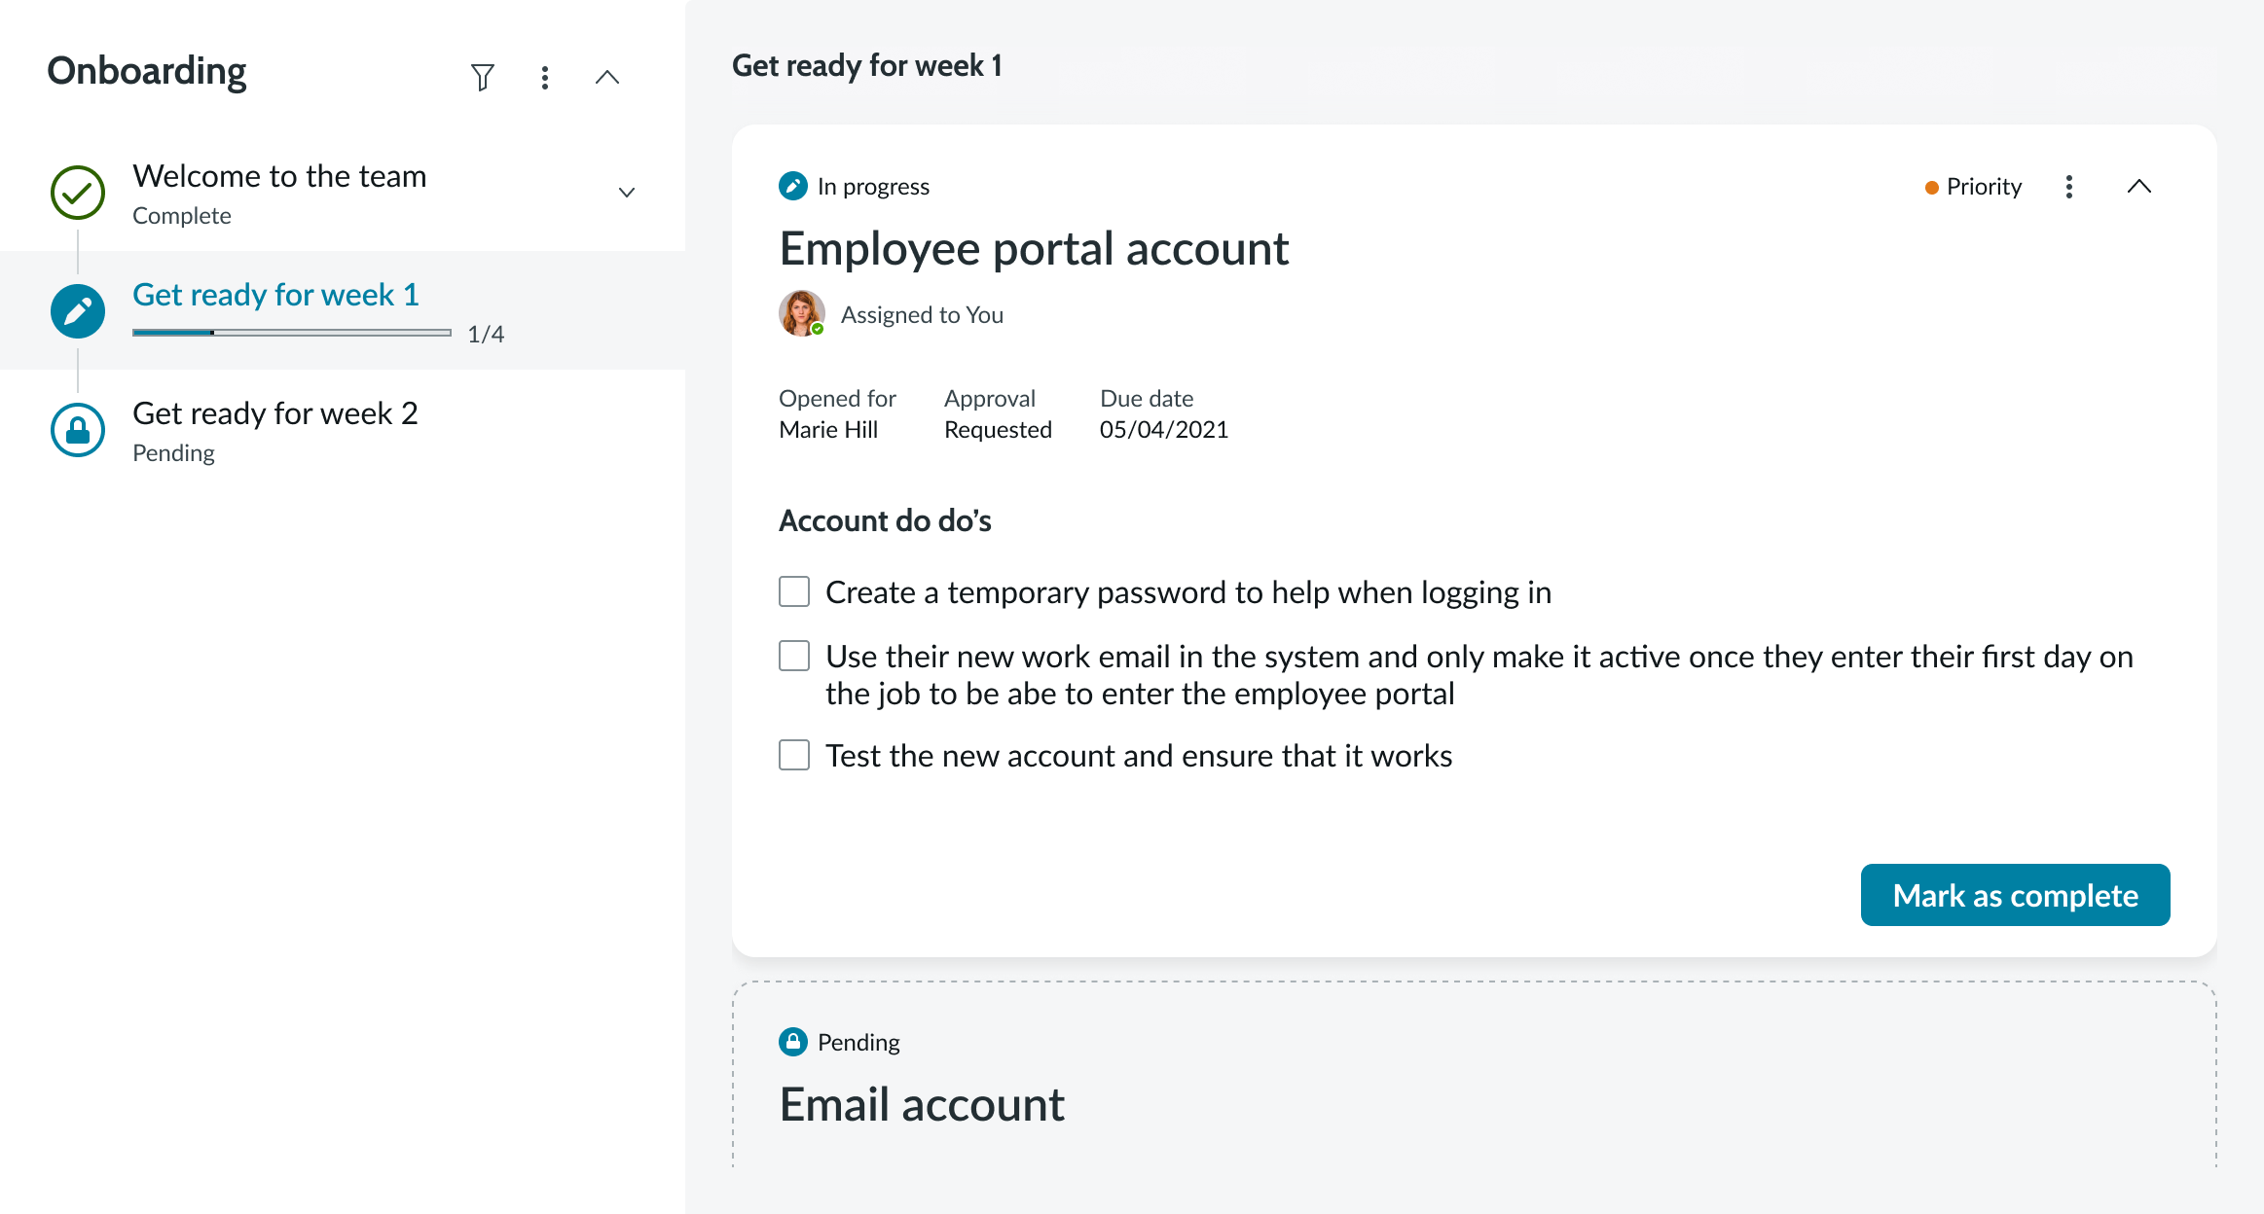This screenshot has height=1214, width=2264.
Task: Open the pending Email account task
Action: point(921,1105)
